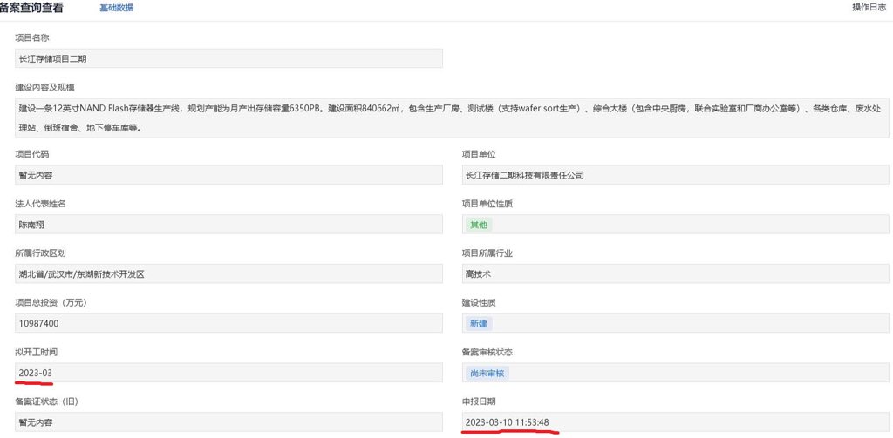Click the 建设性质 label
This screenshot has height=438, width=893.
(x=479, y=303)
